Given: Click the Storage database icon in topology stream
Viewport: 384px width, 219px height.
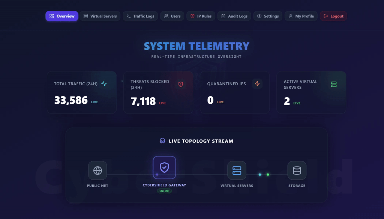Looking at the screenshot, I should 297,171.
